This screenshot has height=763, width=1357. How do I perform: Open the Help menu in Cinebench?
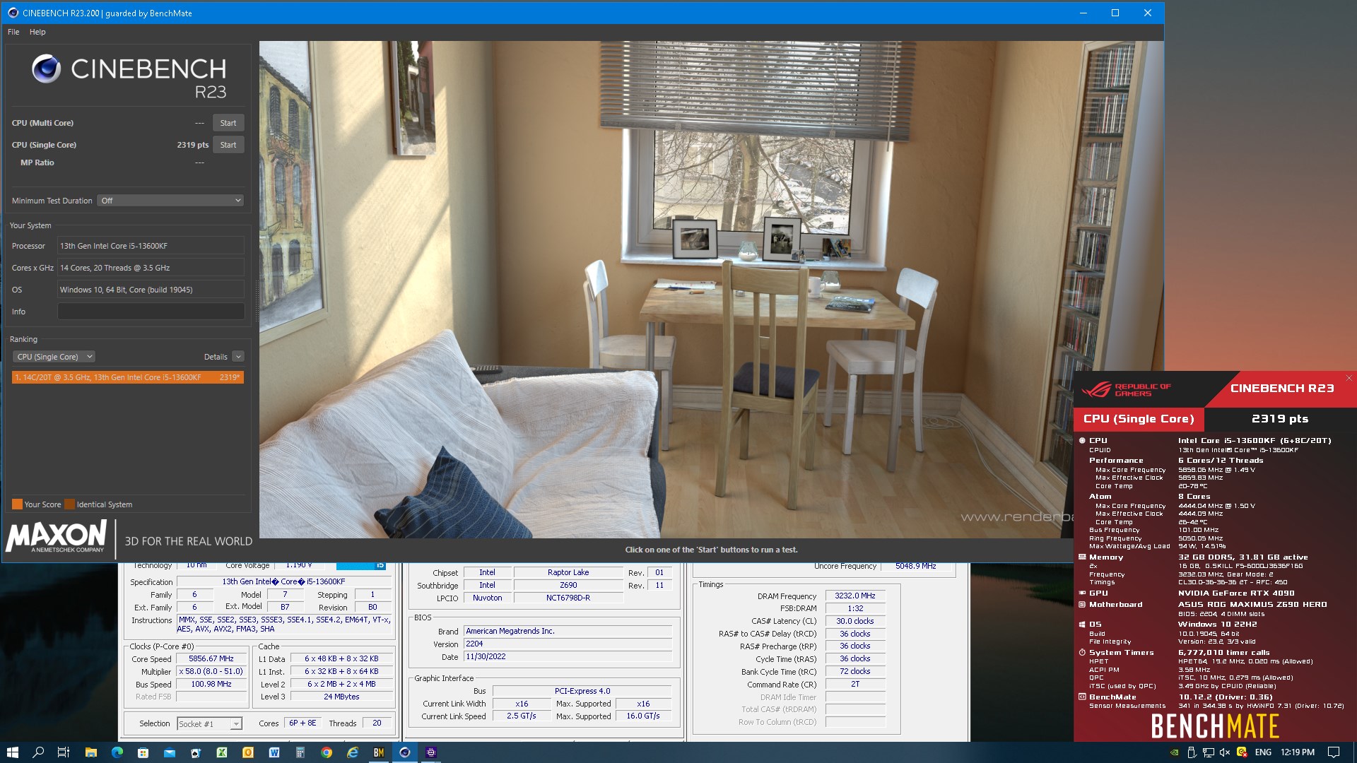pos(37,32)
